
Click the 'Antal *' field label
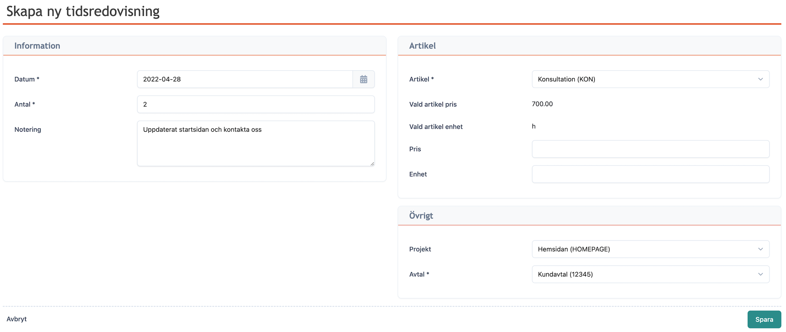[25, 105]
